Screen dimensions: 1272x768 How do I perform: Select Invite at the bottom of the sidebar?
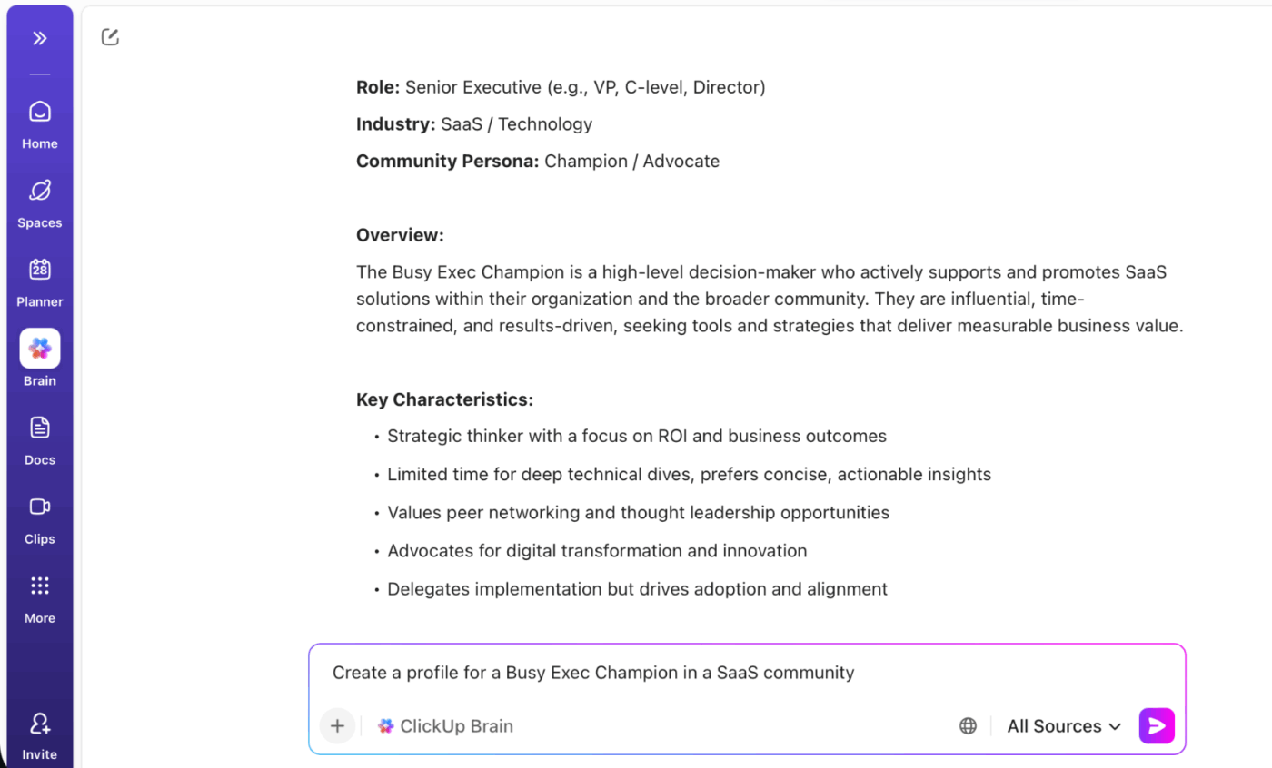coord(39,731)
